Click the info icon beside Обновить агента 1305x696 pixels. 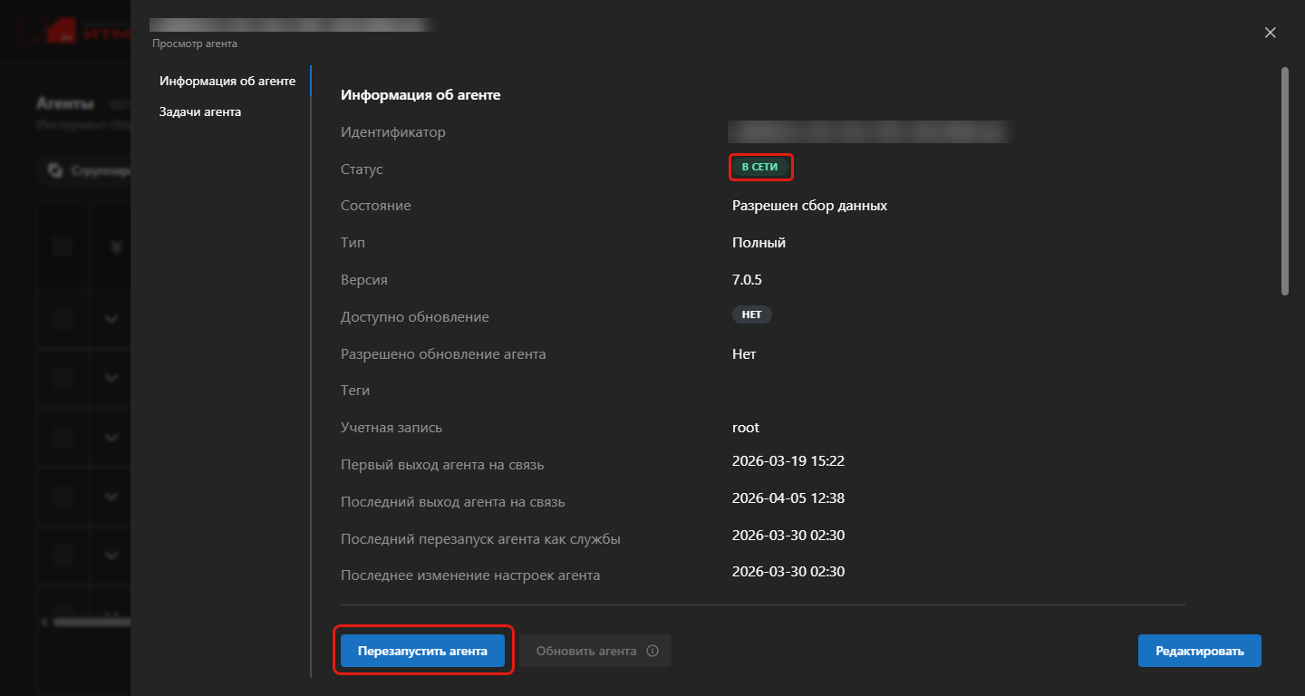point(652,651)
